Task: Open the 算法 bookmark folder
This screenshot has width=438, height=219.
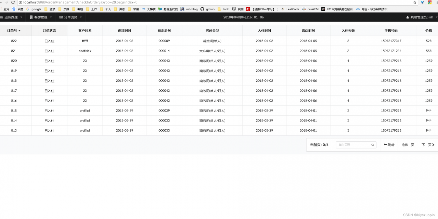Action: click(119, 9)
